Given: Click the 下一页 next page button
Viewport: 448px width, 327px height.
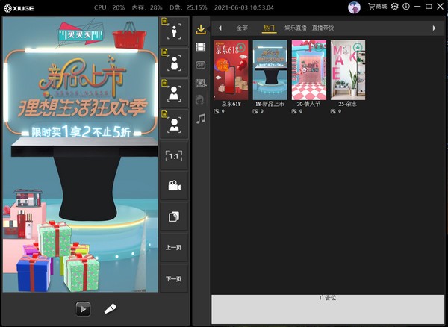Looking at the screenshot, I should 174,279.
